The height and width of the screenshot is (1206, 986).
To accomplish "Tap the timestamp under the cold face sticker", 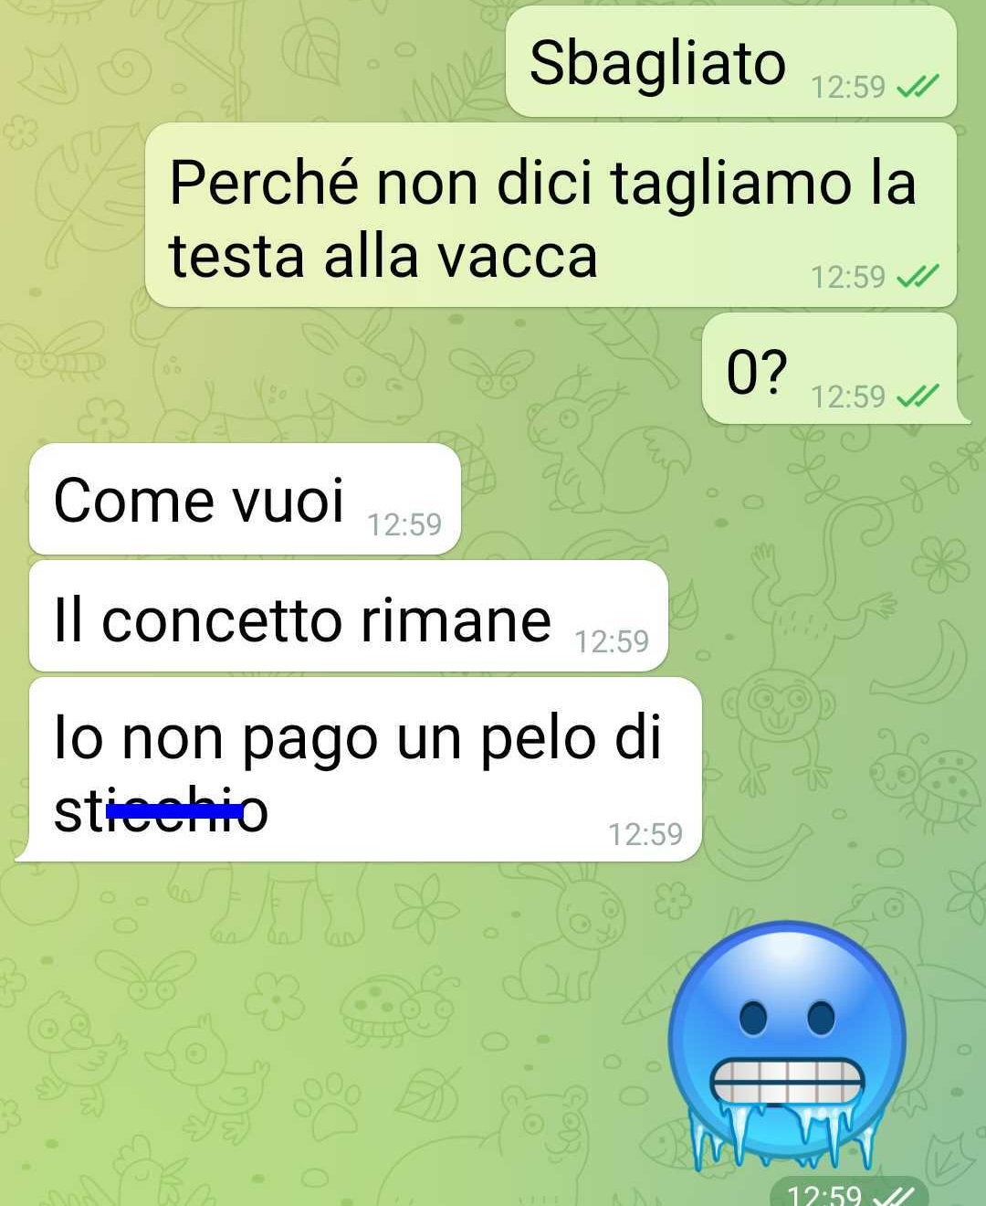I will (824, 1195).
